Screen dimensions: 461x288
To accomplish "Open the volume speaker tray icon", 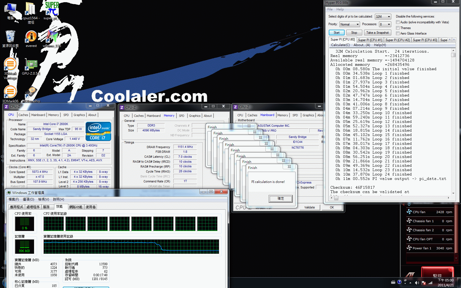I will (x=417, y=283).
